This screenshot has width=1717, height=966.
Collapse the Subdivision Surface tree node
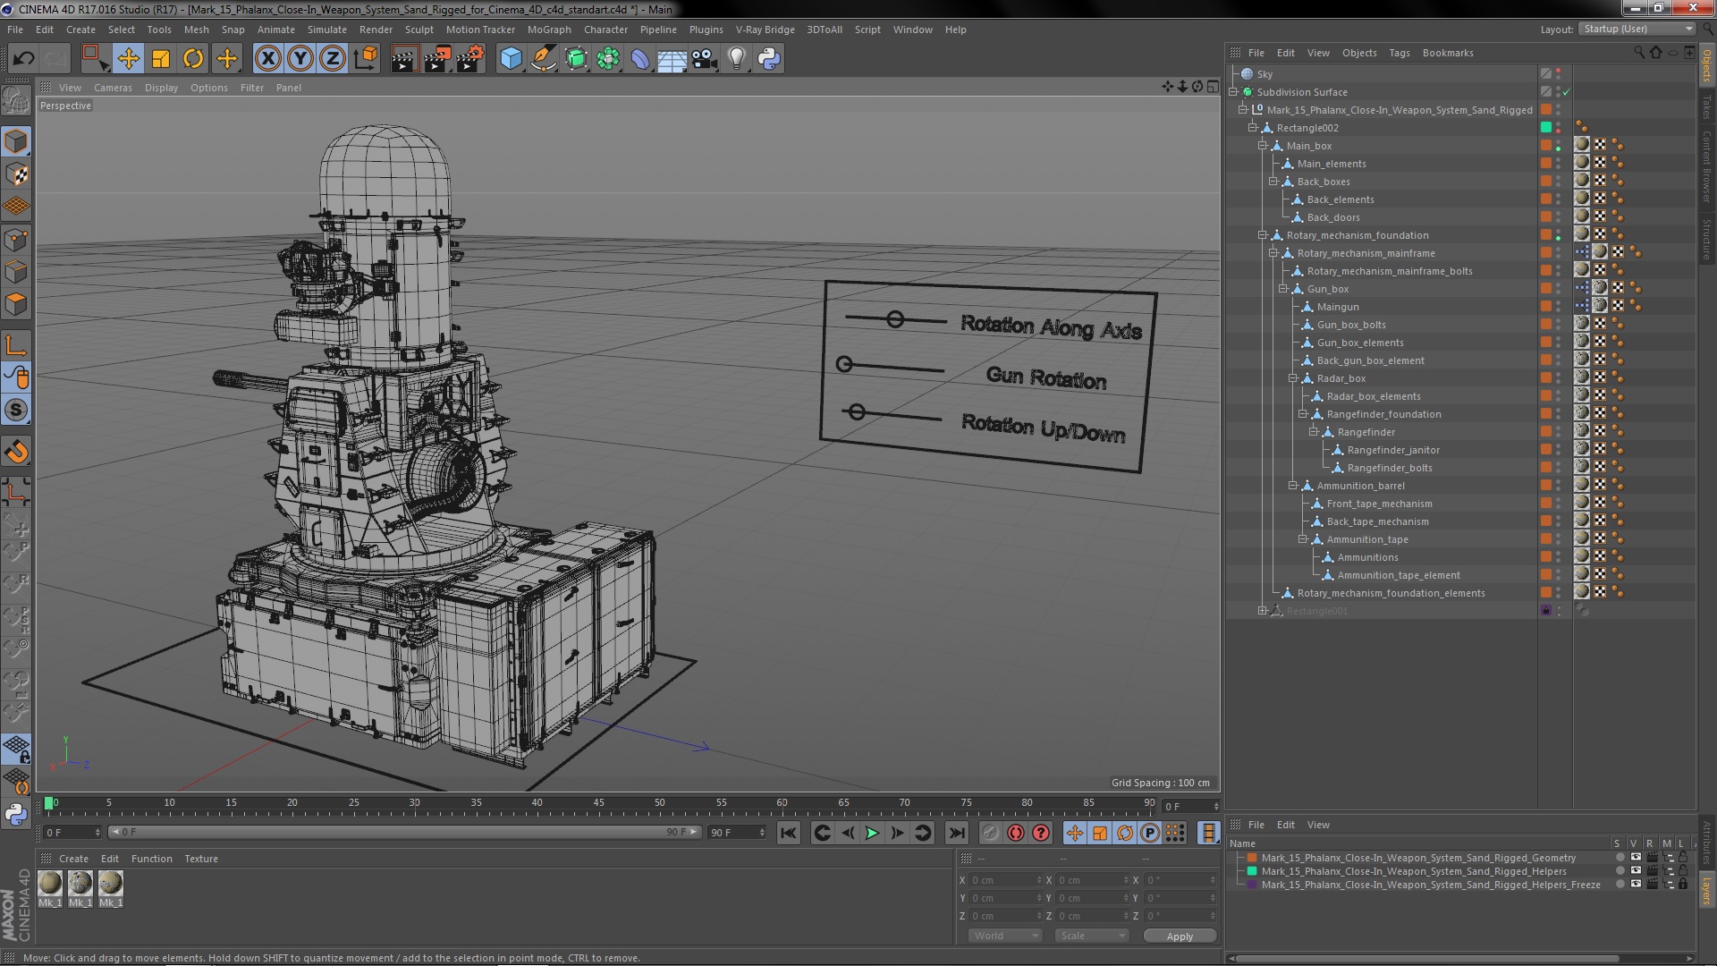coord(1233,92)
